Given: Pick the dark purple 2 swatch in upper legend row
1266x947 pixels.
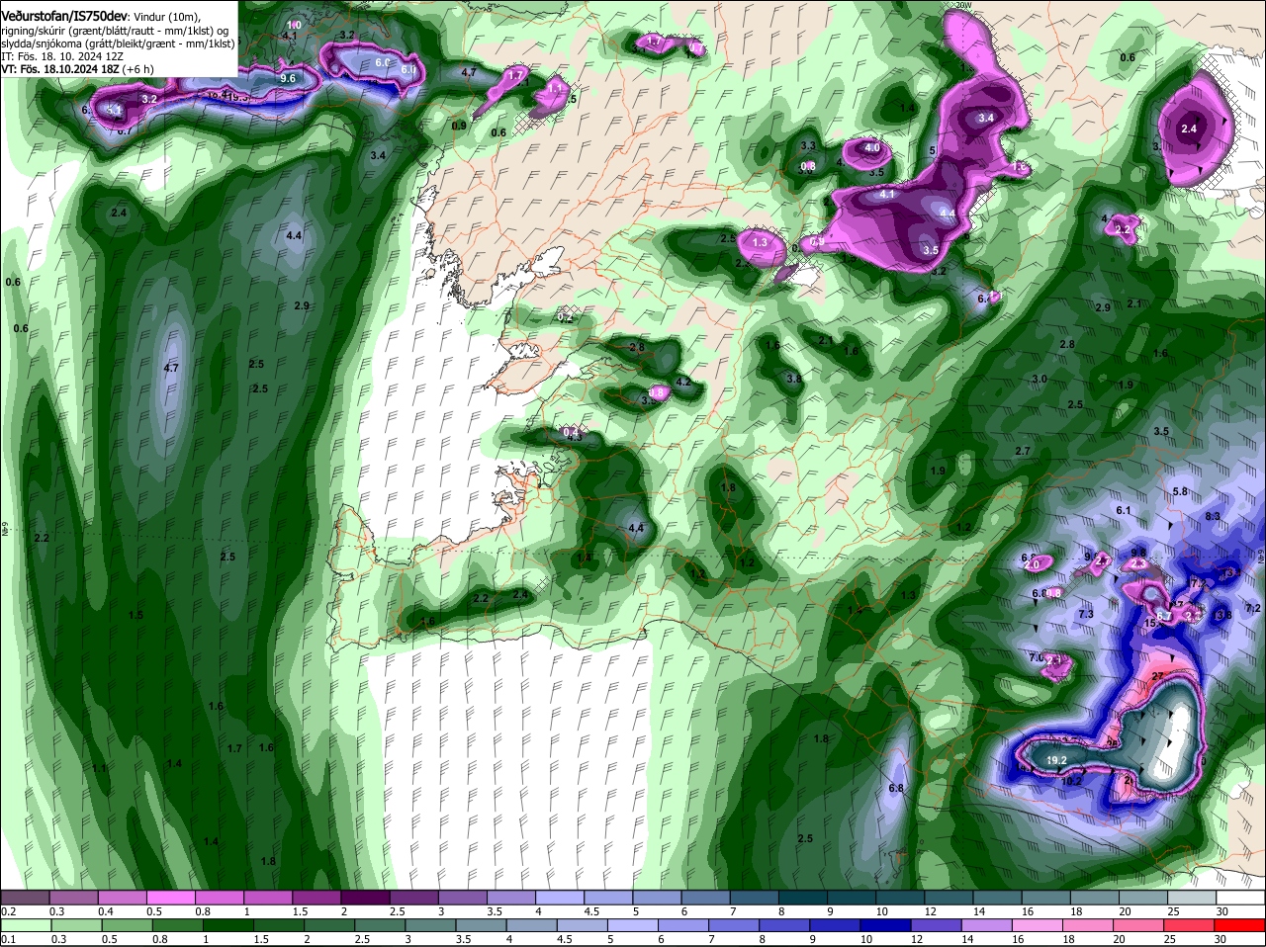Looking at the screenshot, I should click(x=365, y=898).
